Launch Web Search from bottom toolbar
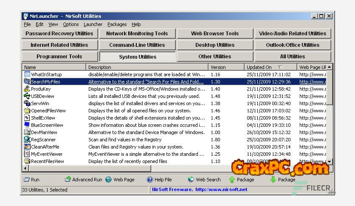 tap(191, 180)
